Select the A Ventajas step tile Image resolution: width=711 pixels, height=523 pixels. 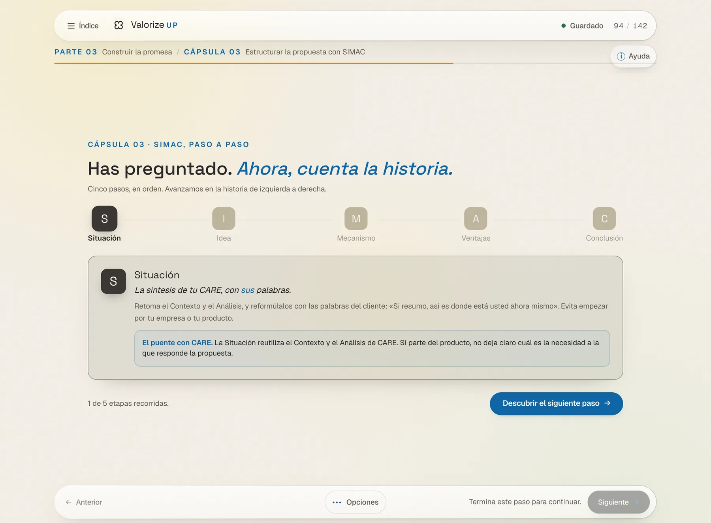[x=476, y=218]
